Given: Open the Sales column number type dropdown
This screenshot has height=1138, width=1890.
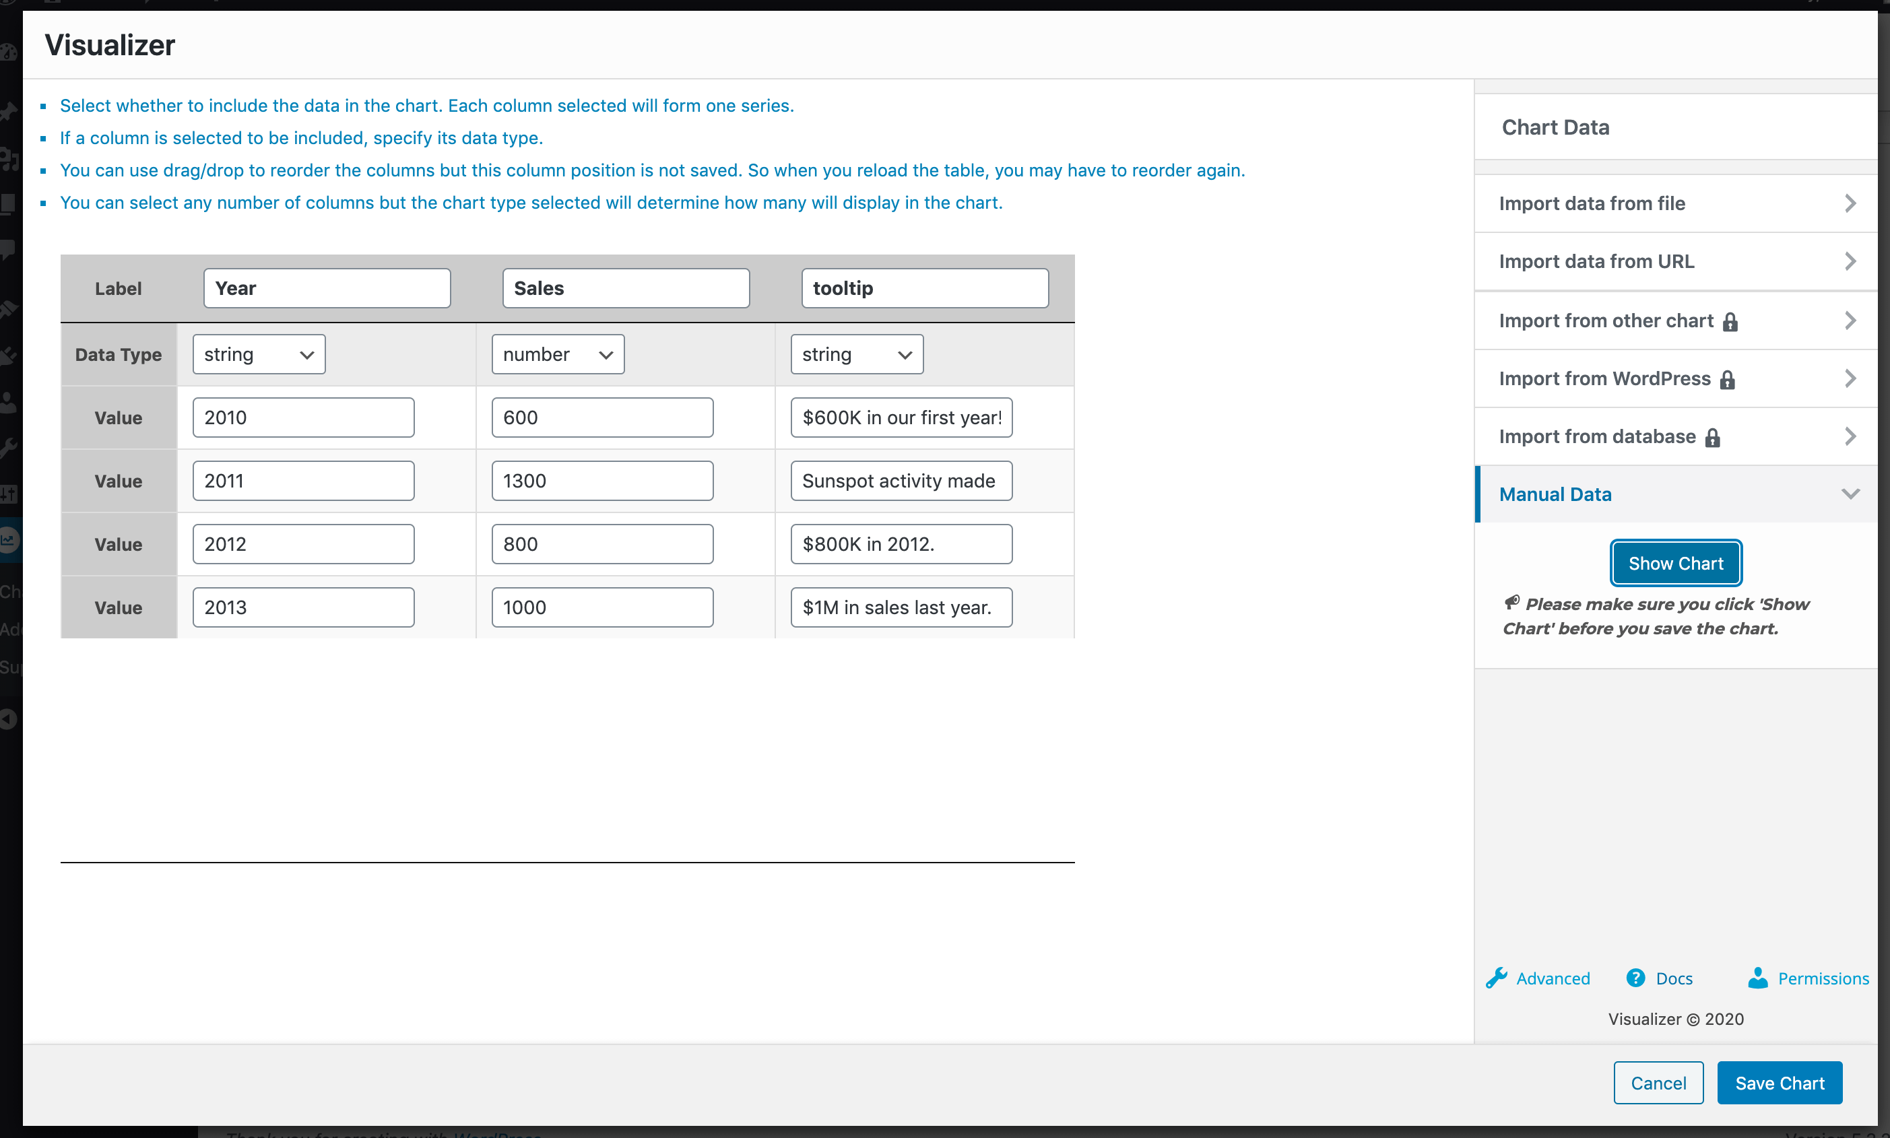Looking at the screenshot, I should point(558,354).
